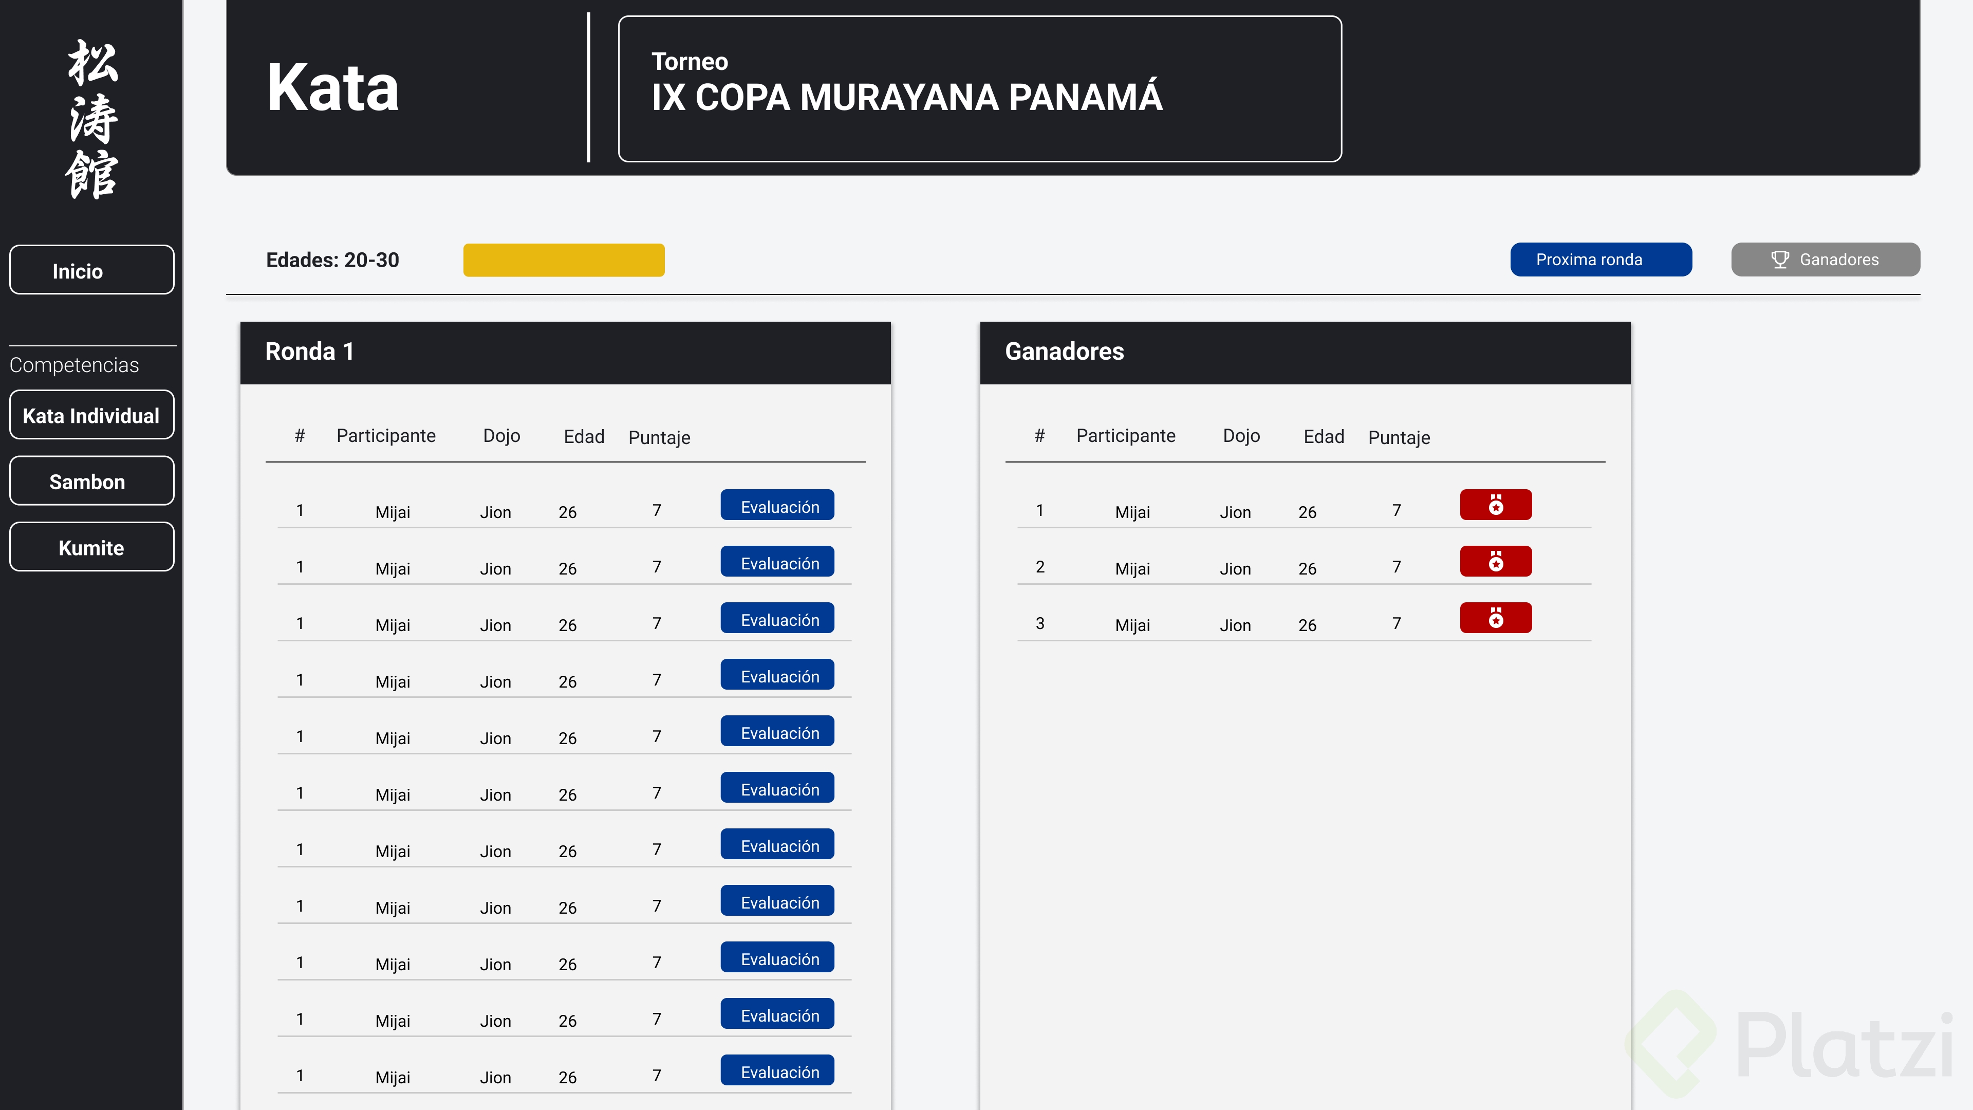1973x1110 pixels.
Task: Click the trophy icon in the Ganadores button
Action: 1780,260
